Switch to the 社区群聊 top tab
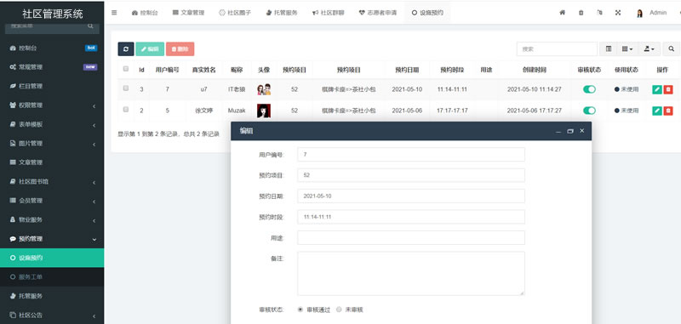The image size is (681, 324). pos(329,13)
